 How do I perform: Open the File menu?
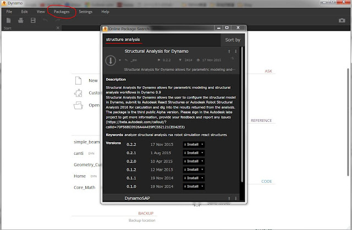(9, 12)
